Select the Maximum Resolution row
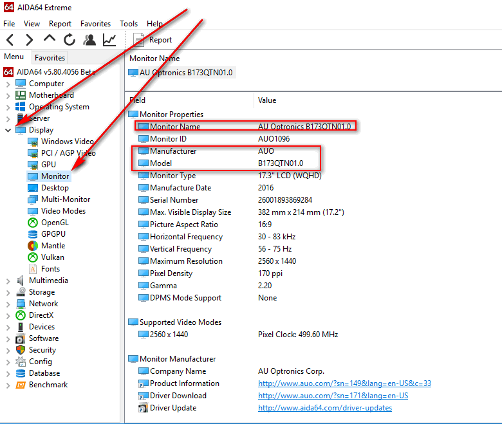The image size is (502, 424). (x=217, y=261)
